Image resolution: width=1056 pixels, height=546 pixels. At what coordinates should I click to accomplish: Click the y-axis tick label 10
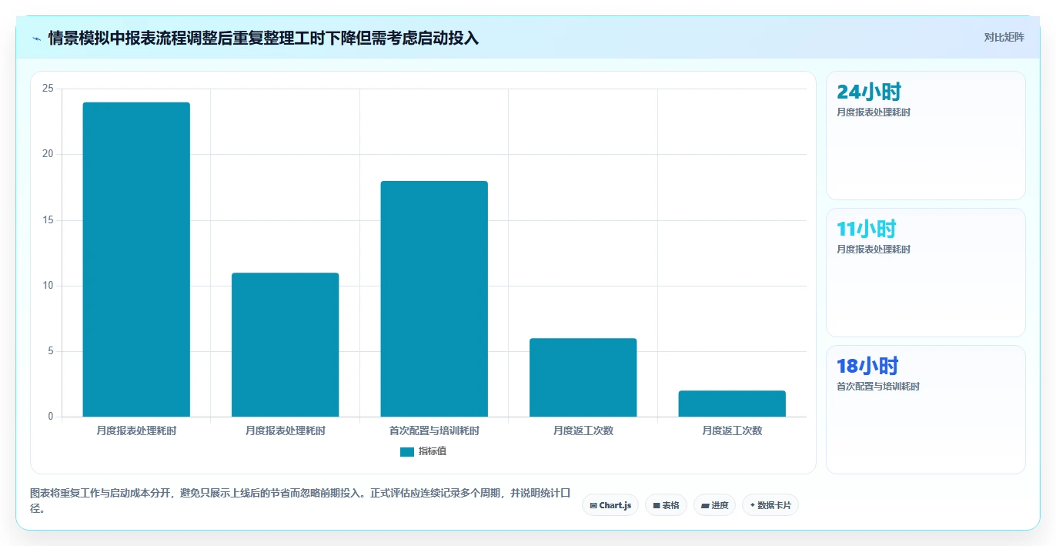(48, 286)
